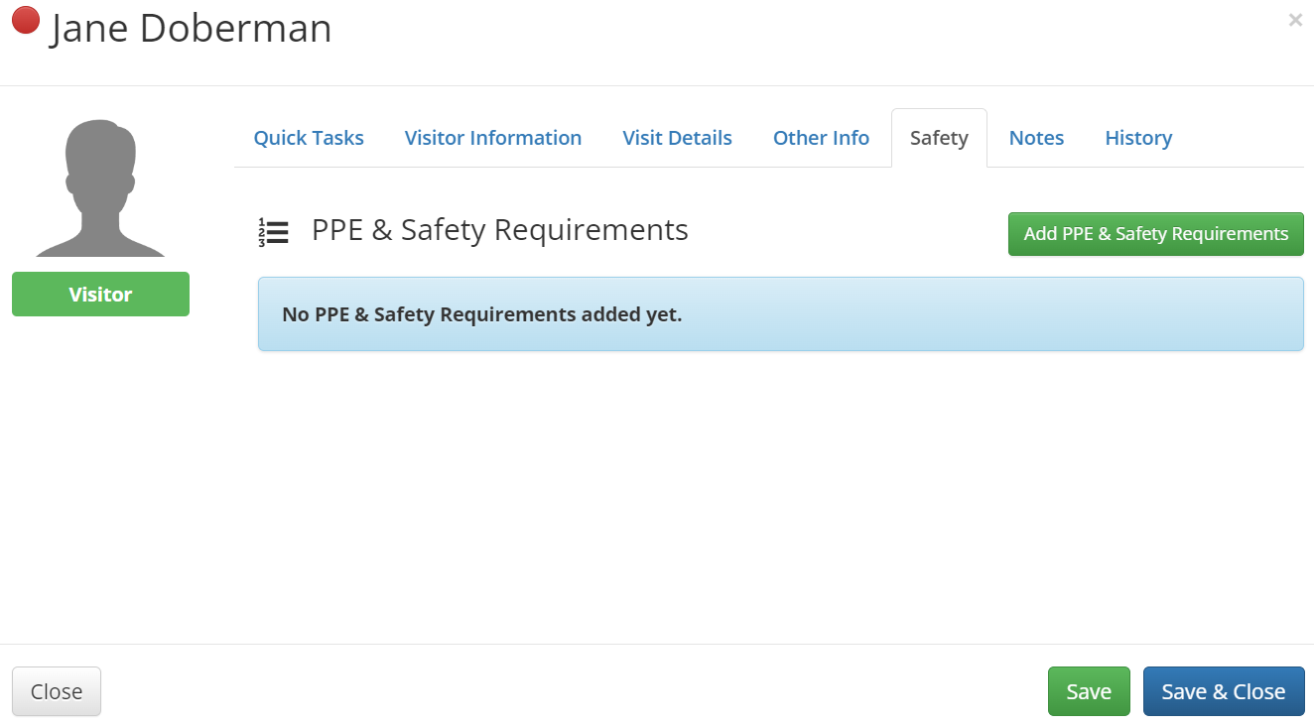Click the active Safety tab

point(939,138)
